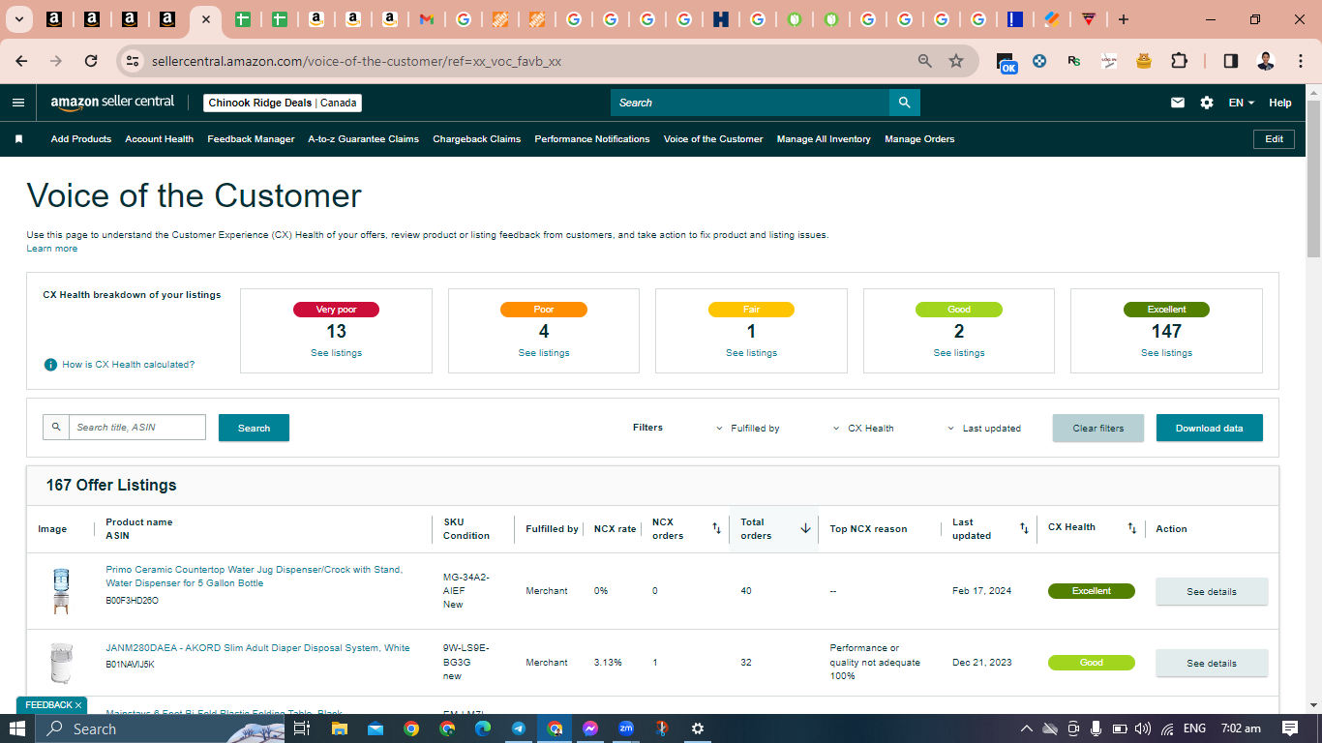Open Performance Notifications
The height and width of the screenshot is (743, 1322).
click(592, 139)
